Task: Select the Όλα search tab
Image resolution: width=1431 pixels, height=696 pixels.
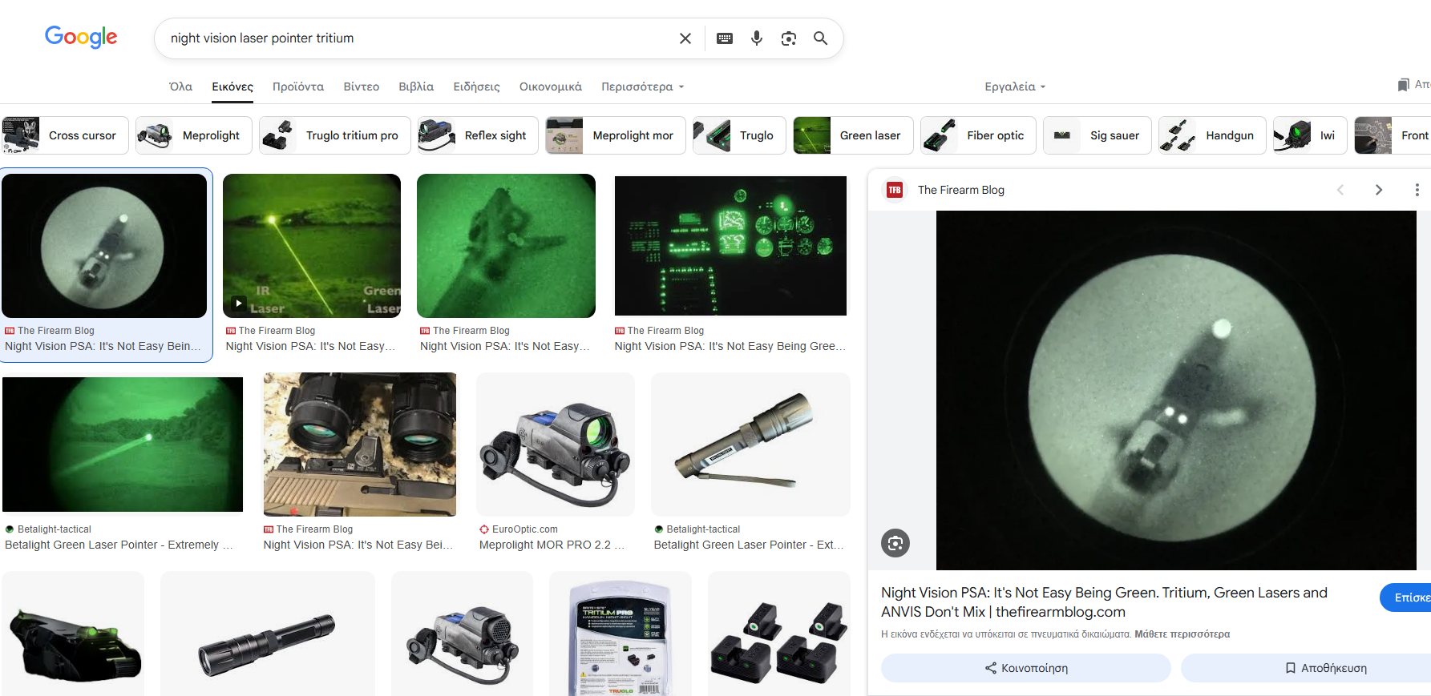Action: click(x=180, y=86)
